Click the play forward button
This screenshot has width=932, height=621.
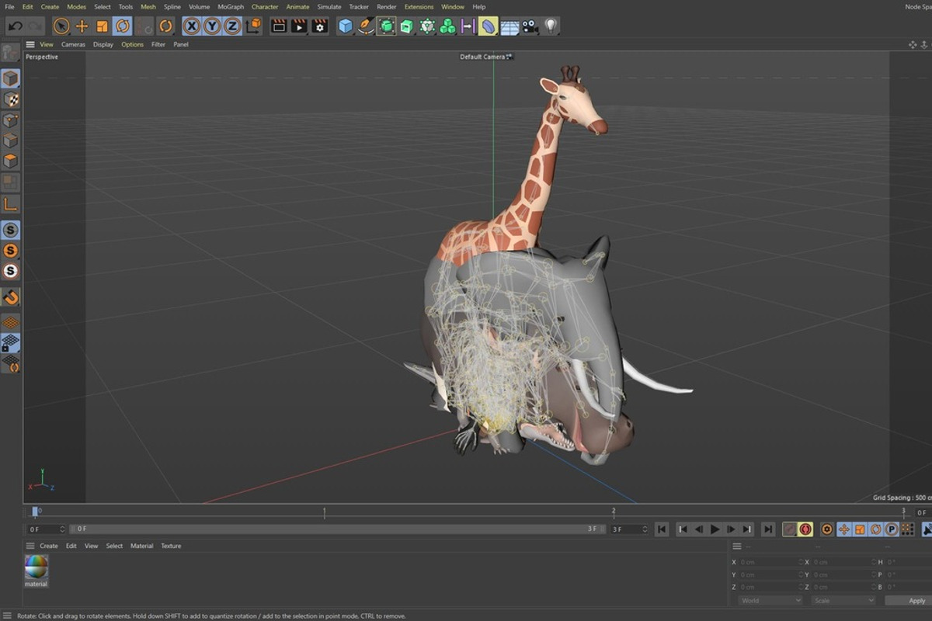click(x=715, y=529)
